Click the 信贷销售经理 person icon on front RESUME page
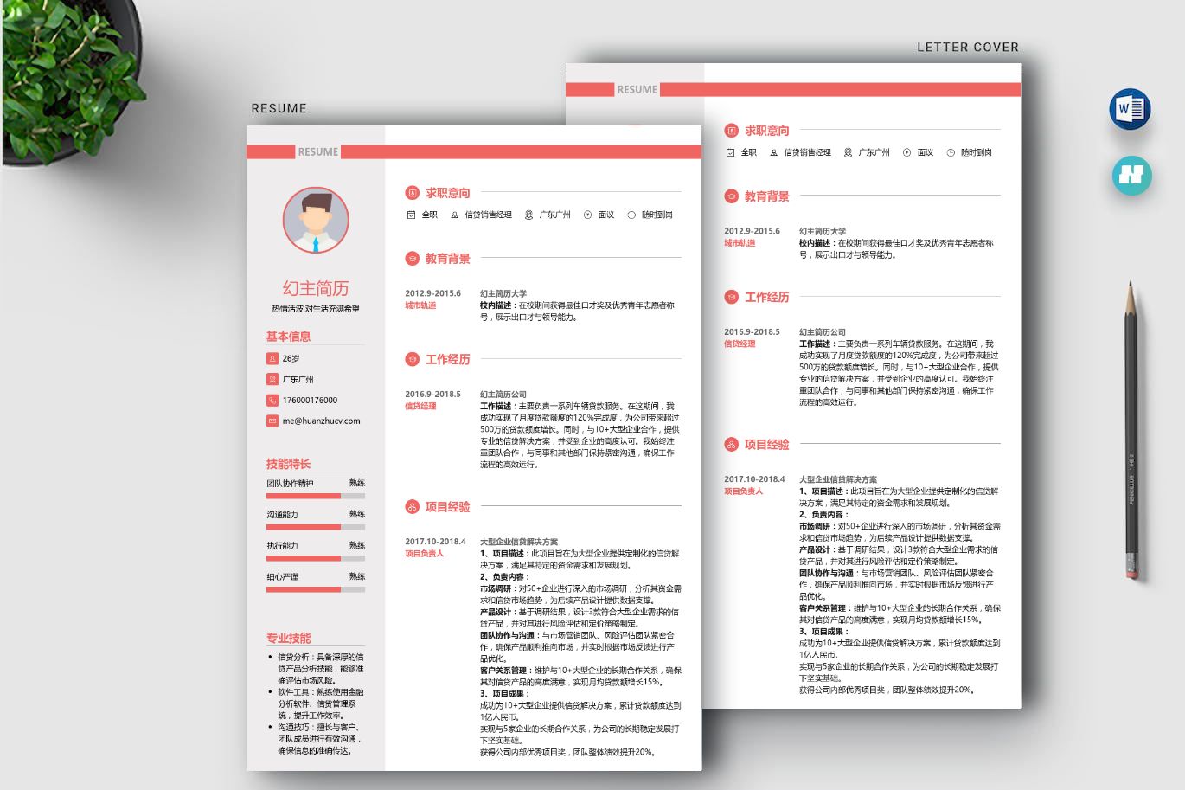This screenshot has width=1185, height=790. click(456, 215)
